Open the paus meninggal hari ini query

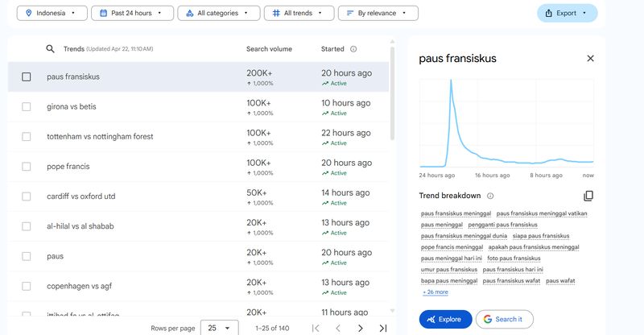point(451,258)
